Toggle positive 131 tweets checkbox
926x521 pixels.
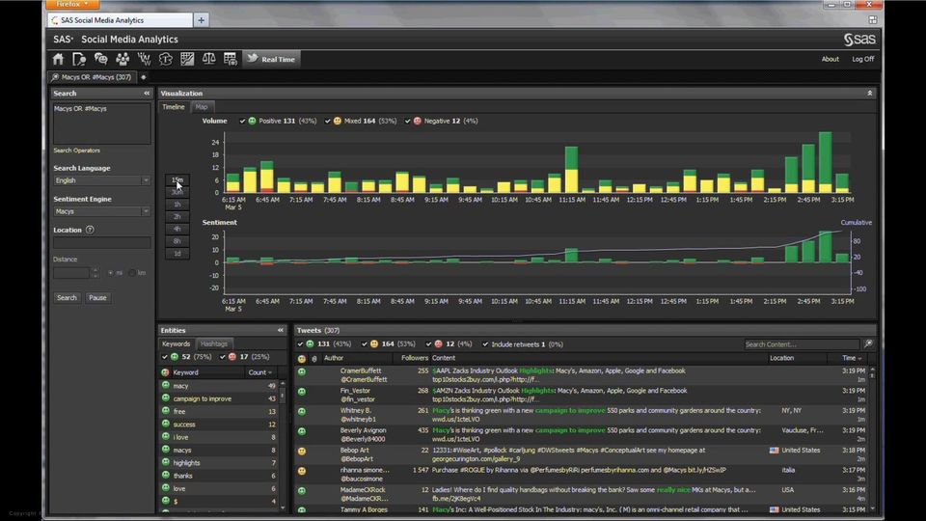pos(301,344)
